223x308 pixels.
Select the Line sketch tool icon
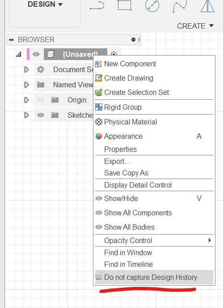click(x=97, y=5)
